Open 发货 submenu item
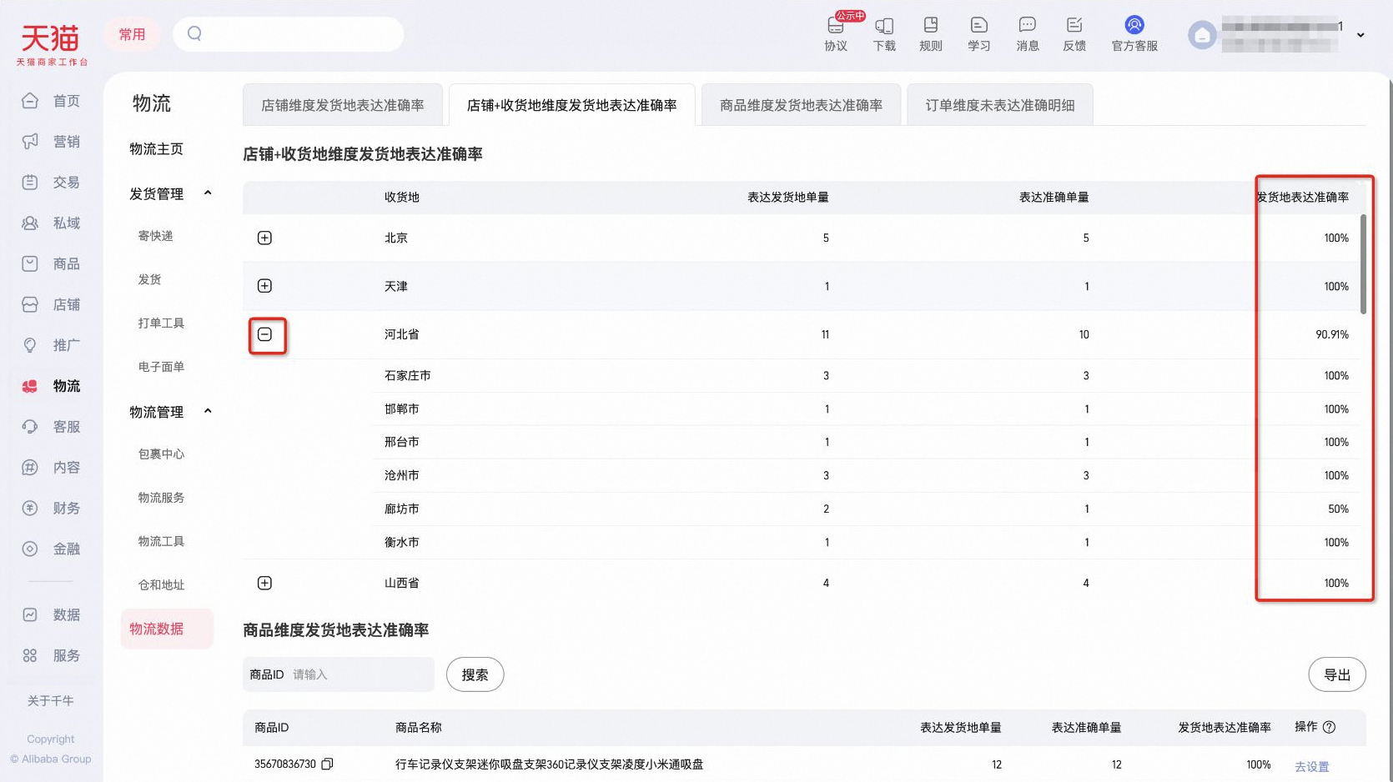1393x782 pixels. click(x=149, y=279)
